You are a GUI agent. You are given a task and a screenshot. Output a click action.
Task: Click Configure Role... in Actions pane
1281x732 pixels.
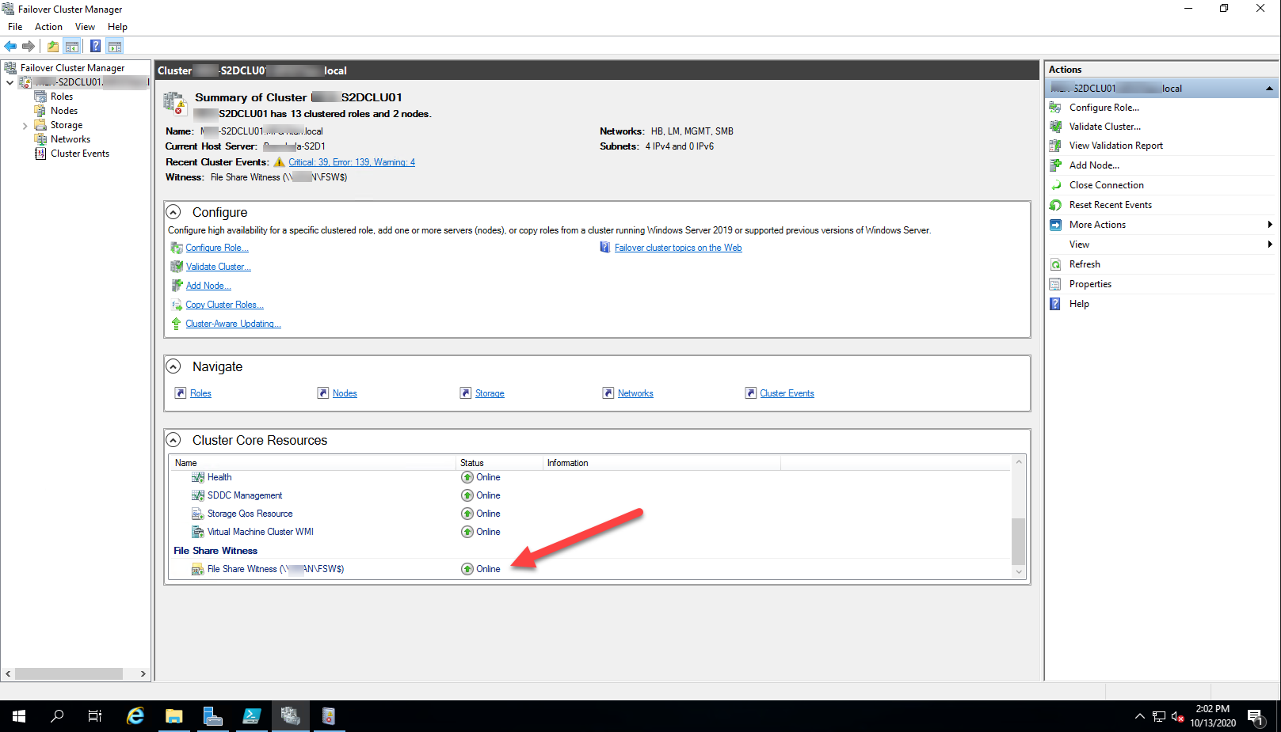(1104, 108)
